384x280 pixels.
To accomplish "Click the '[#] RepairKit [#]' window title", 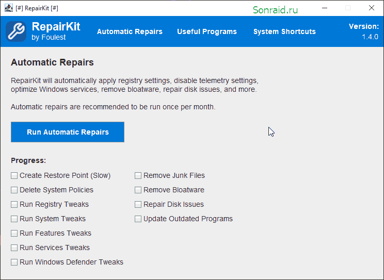I will 37,8.
